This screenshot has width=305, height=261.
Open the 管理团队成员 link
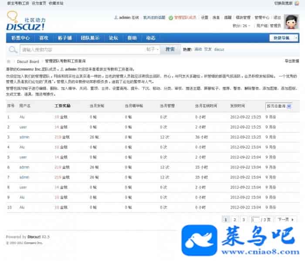(x=185, y=18)
